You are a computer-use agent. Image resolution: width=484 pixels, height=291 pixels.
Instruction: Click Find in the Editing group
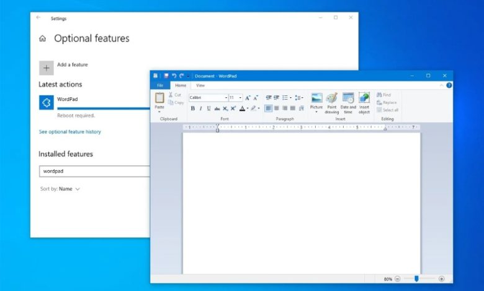pyautogui.click(x=383, y=95)
